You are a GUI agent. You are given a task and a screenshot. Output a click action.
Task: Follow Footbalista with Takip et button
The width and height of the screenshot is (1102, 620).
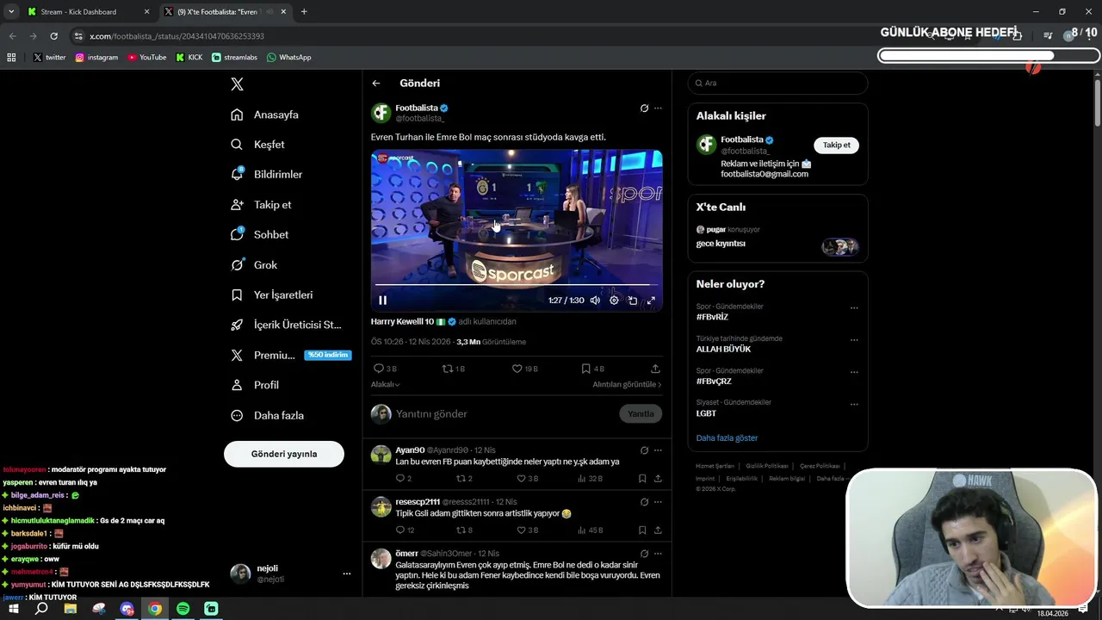(836, 145)
